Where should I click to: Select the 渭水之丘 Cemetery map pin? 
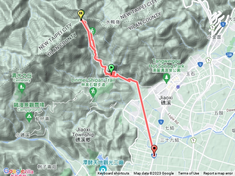point(22,88)
